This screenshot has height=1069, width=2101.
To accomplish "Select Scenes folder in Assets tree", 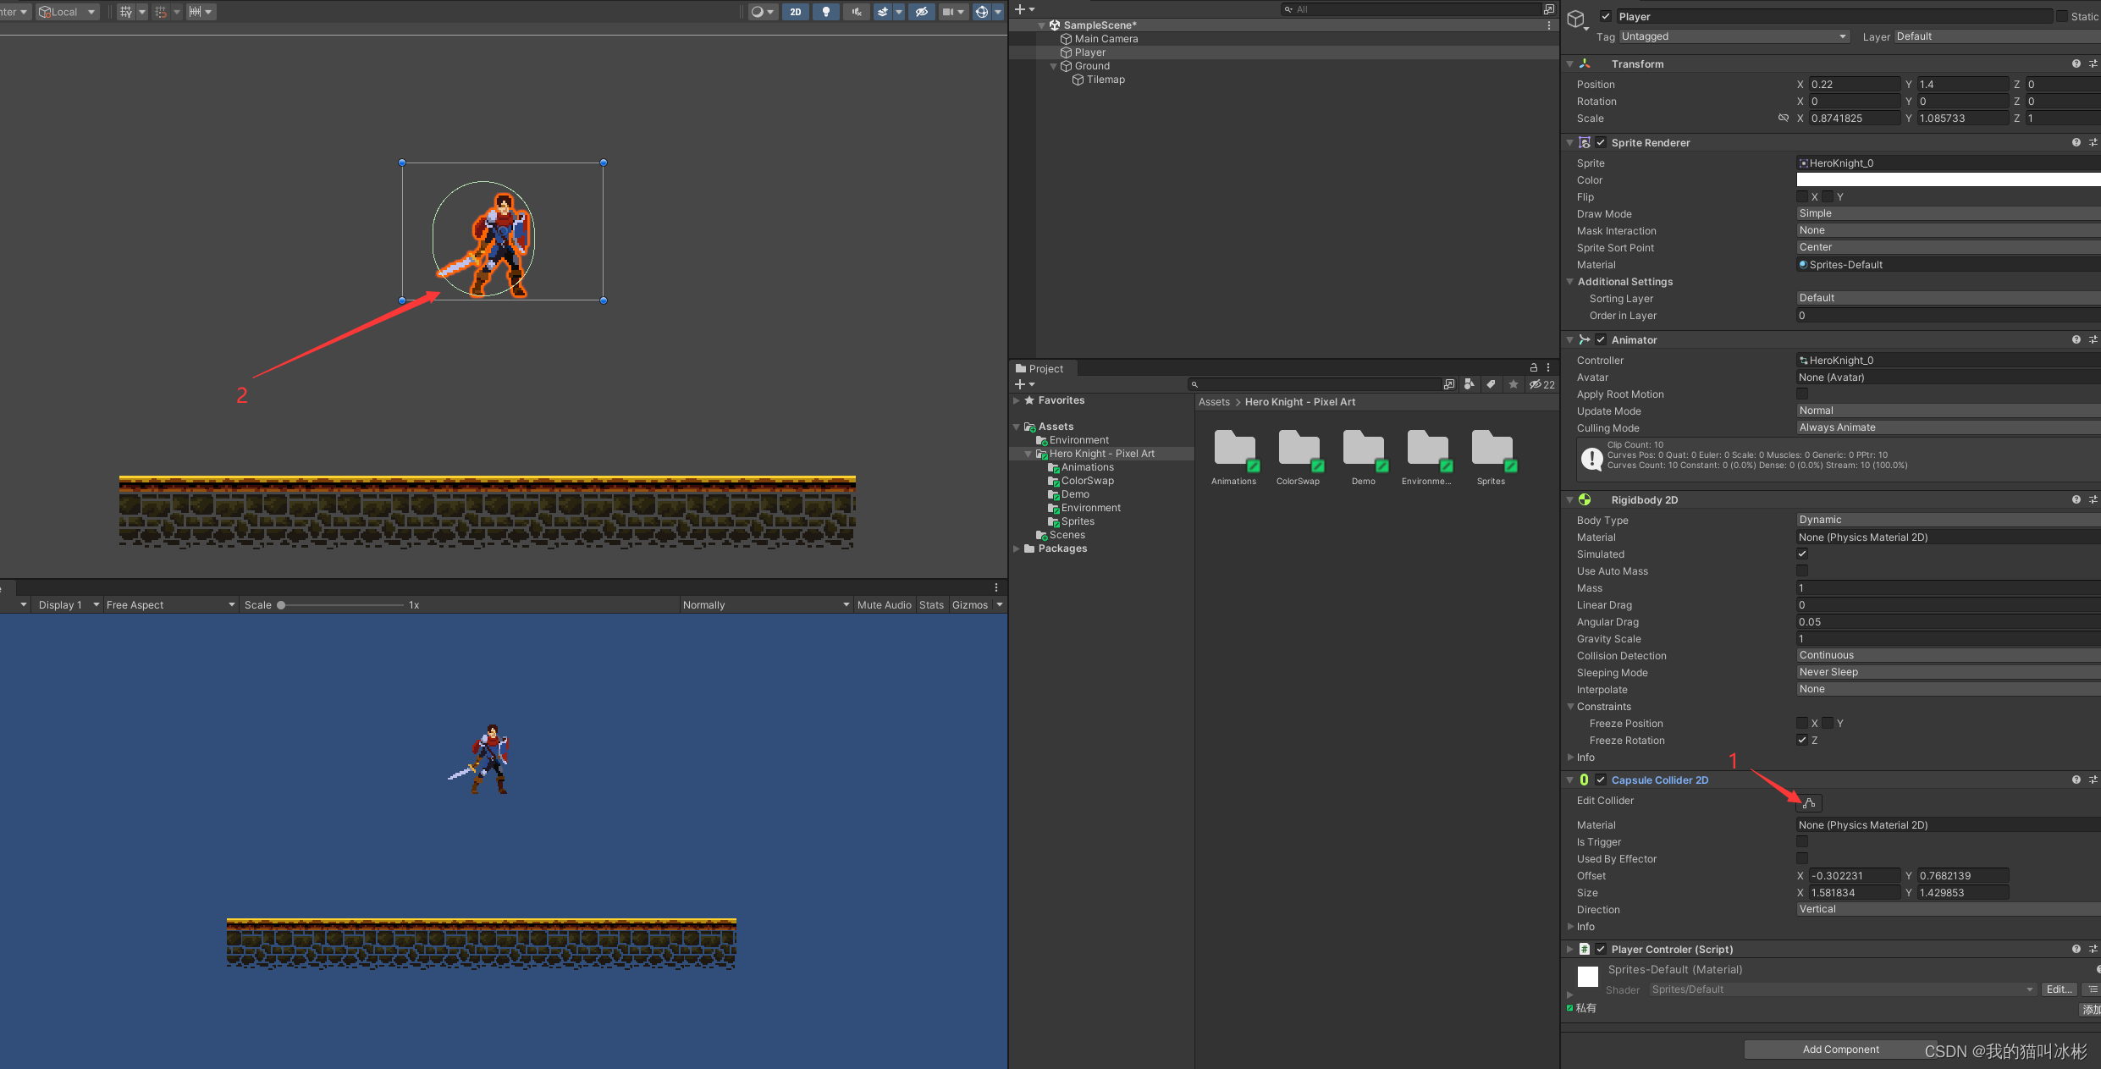I will click(1067, 535).
